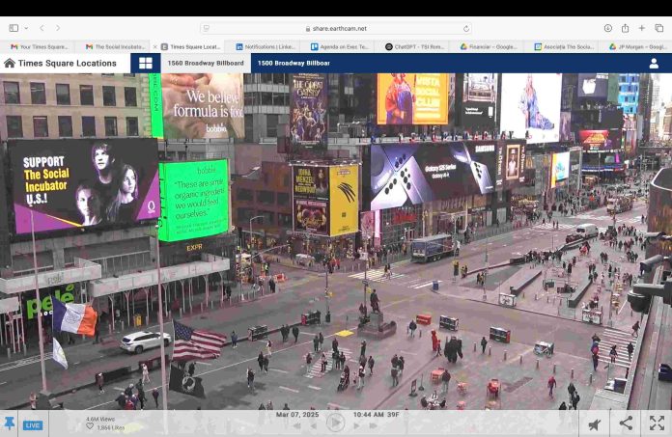Toggle the LIVE stream button

click(x=33, y=424)
